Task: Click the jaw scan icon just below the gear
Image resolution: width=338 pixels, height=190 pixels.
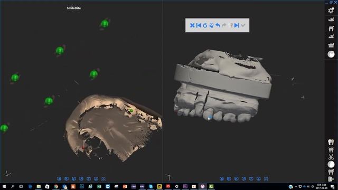Action: (x=331, y=20)
